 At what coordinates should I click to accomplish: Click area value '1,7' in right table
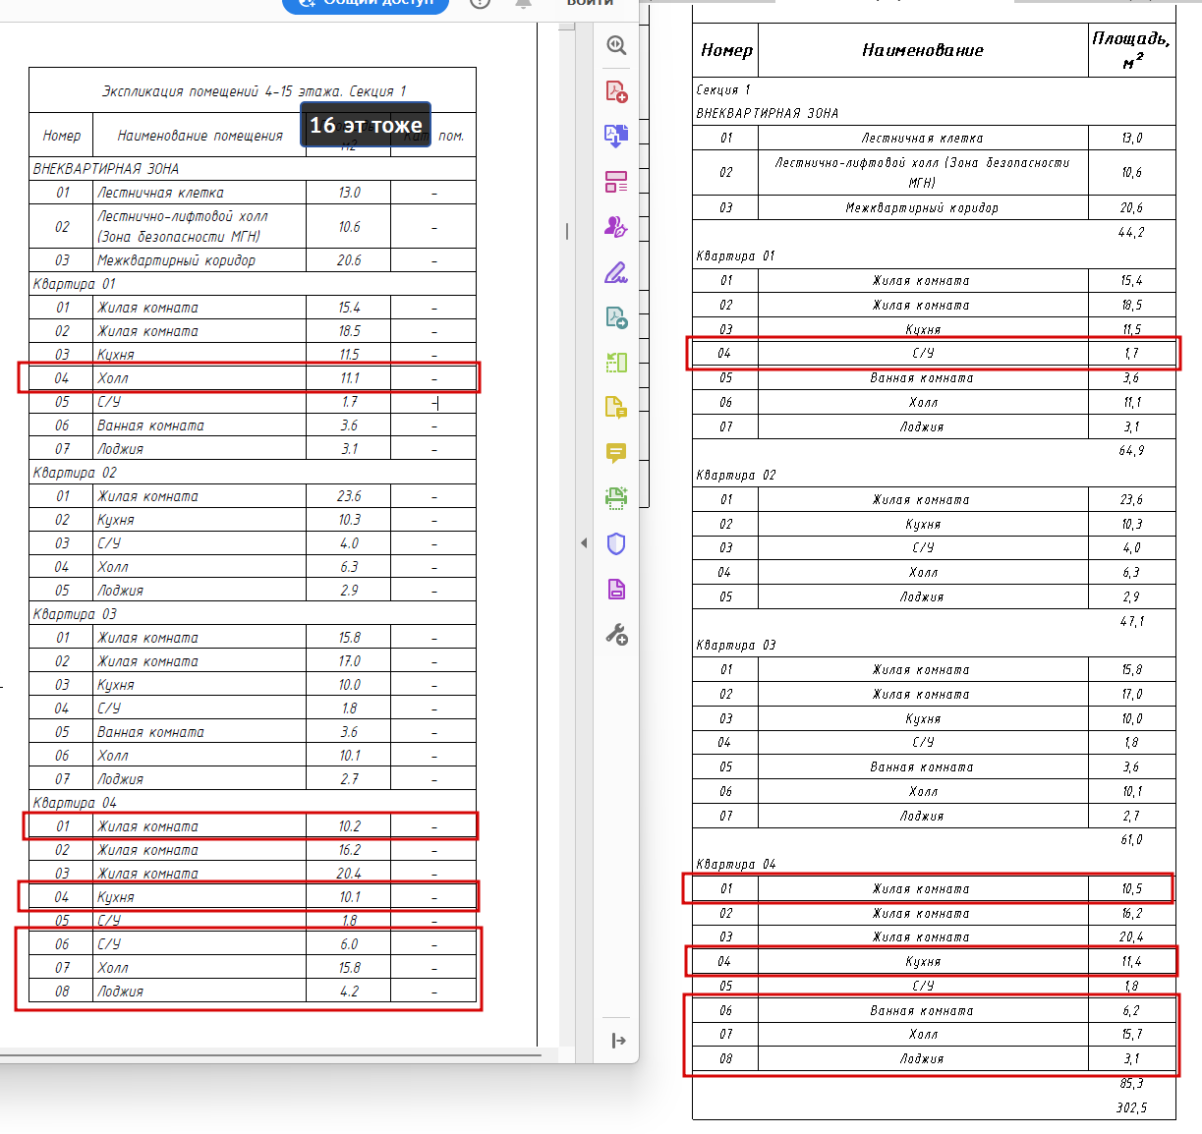pos(1131,353)
